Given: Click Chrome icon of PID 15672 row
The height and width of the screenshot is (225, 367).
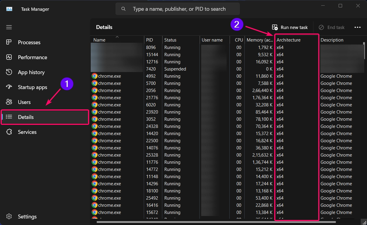Looking at the screenshot, I should pyautogui.click(x=95, y=212).
